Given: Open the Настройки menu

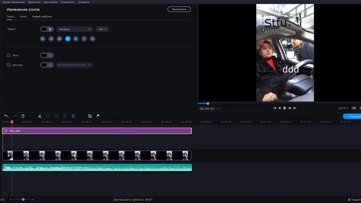Looking at the screenshot, I should [x=51, y=2].
